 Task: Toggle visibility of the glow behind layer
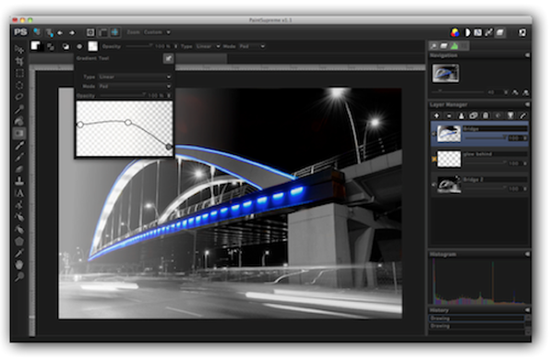pos(435,159)
